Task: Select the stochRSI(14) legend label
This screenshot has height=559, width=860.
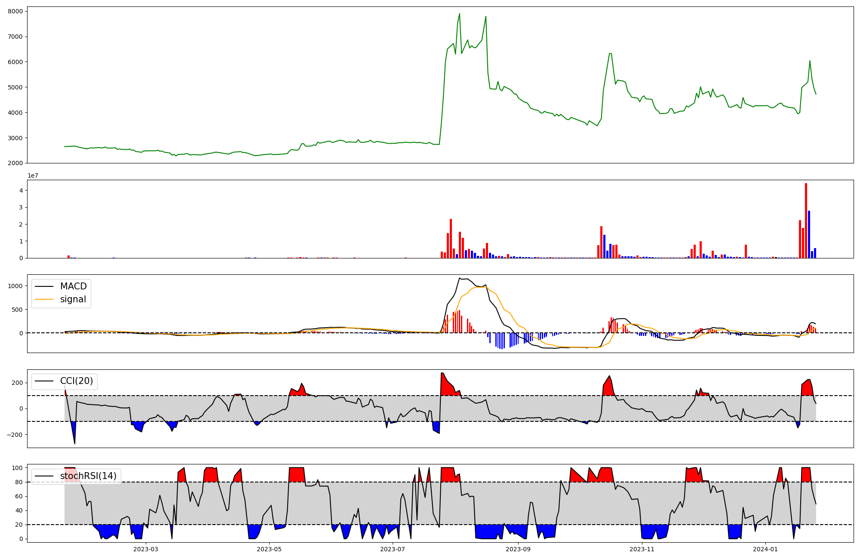Action: point(88,476)
